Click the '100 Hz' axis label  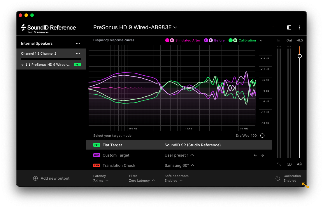[x=133, y=129]
